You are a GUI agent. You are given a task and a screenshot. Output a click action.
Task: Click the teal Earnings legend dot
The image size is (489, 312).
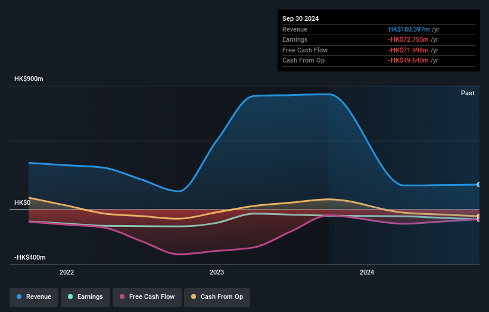70,297
